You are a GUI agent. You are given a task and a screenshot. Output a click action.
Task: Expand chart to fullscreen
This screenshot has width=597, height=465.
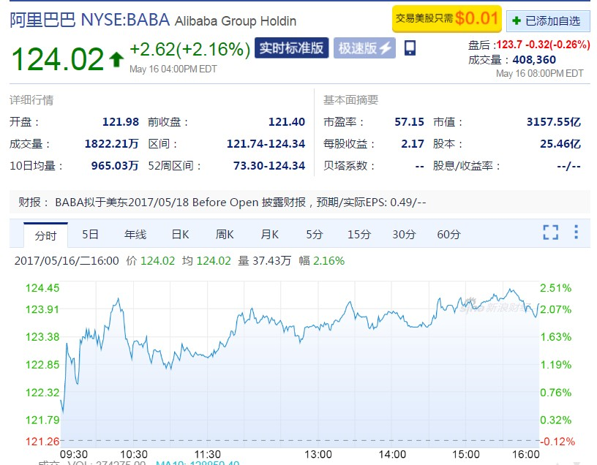pos(550,232)
